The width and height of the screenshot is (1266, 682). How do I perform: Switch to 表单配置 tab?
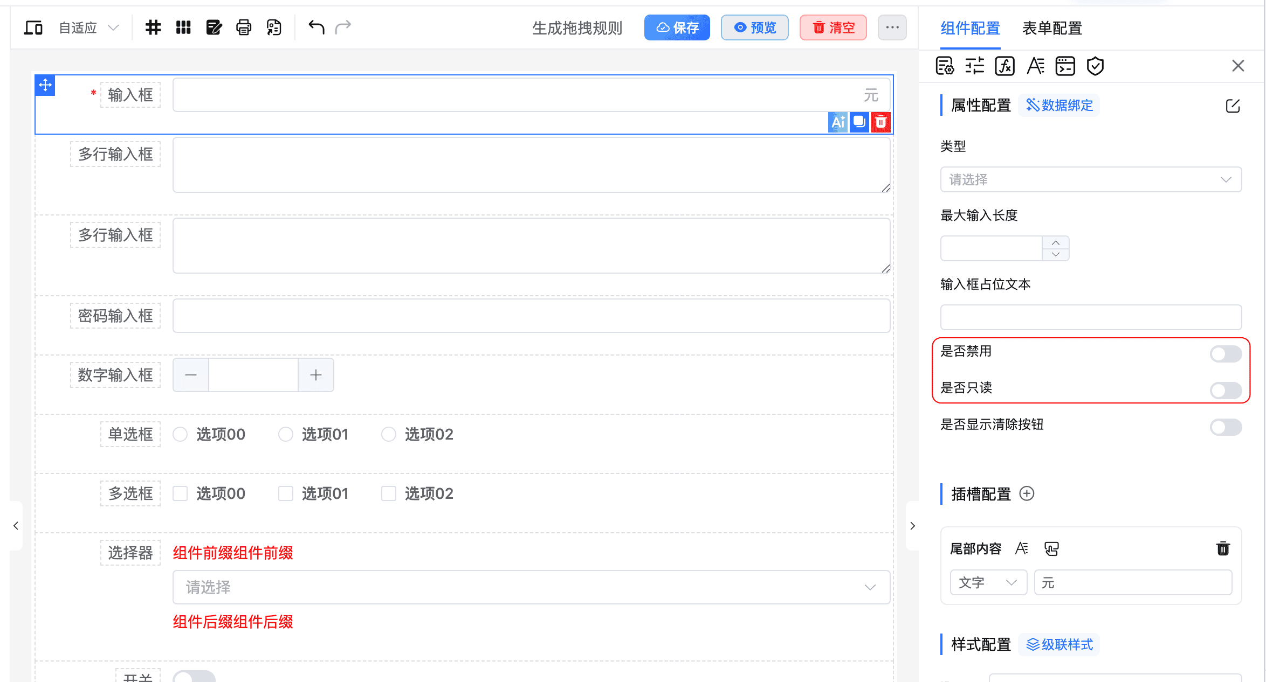point(1052,28)
